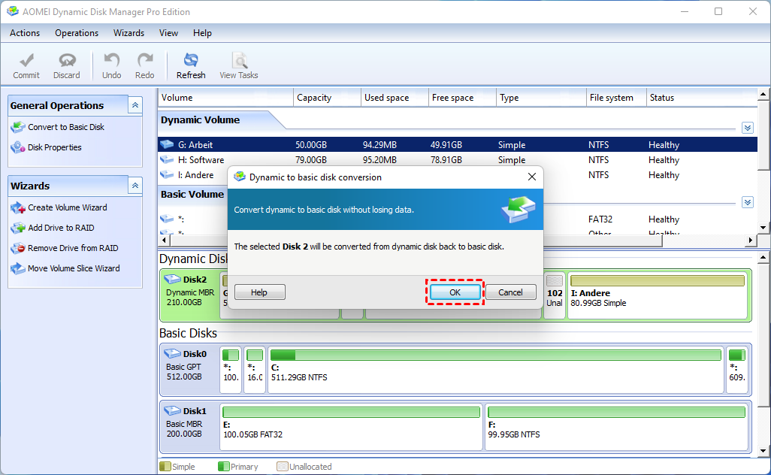Image resolution: width=771 pixels, height=475 pixels.
Task: Sort by the Free space column header
Action: [462, 98]
